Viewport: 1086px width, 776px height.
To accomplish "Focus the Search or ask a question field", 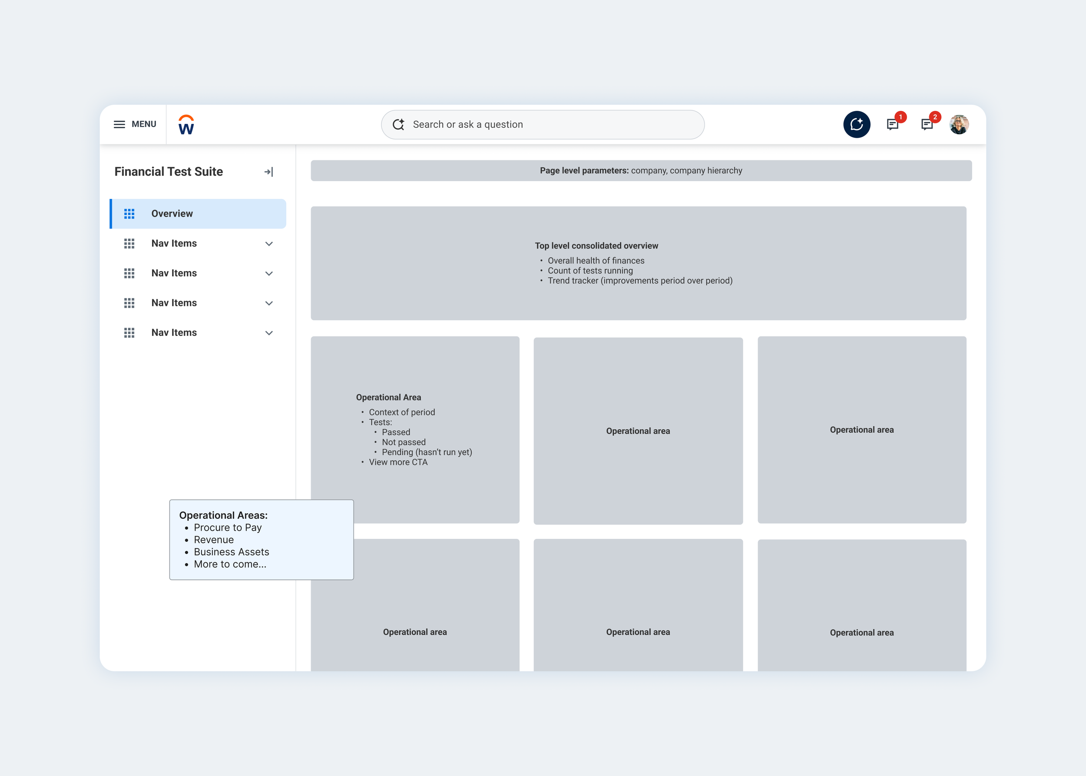I will point(550,125).
